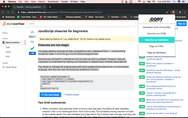Open the Users link in sidebar
Image resolution: width=188 pixels, height=118 pixels.
point(8,52)
